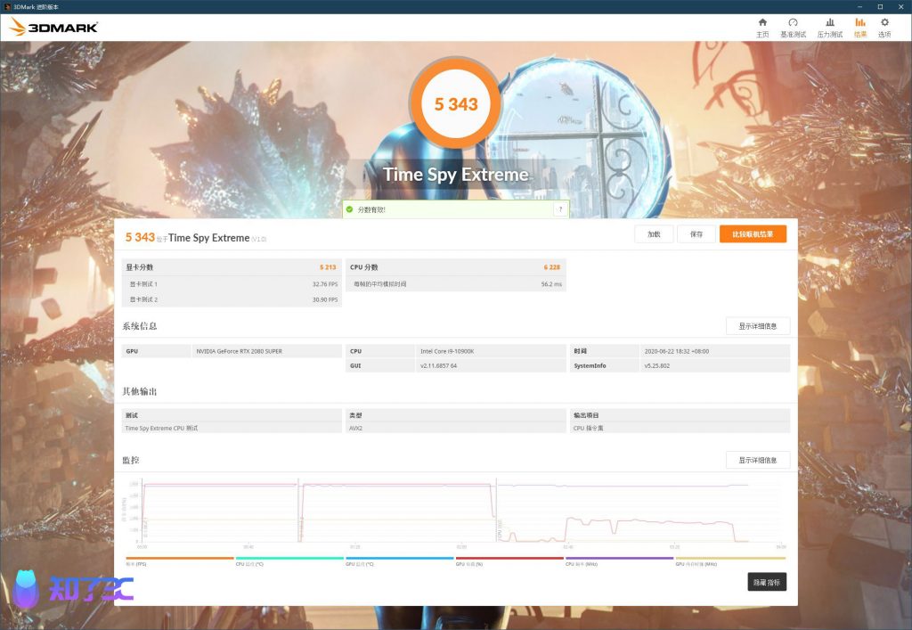The height and width of the screenshot is (630, 912).
Task: Click the 5 343 score circle
Action: tap(455, 103)
